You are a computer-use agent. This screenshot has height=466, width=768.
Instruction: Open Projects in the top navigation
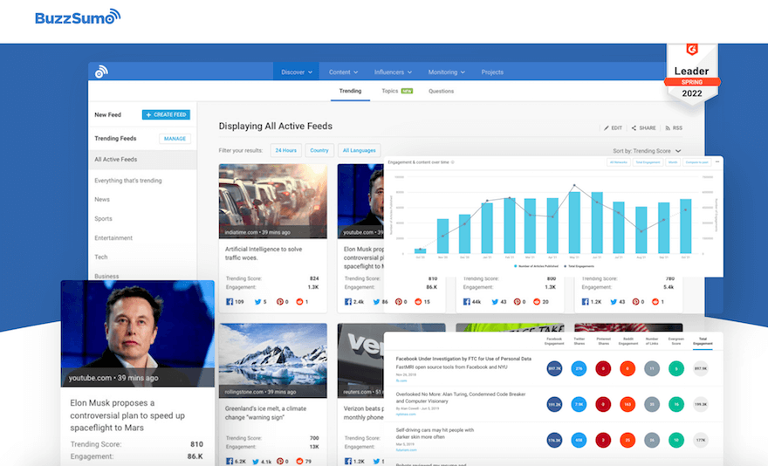coord(492,72)
